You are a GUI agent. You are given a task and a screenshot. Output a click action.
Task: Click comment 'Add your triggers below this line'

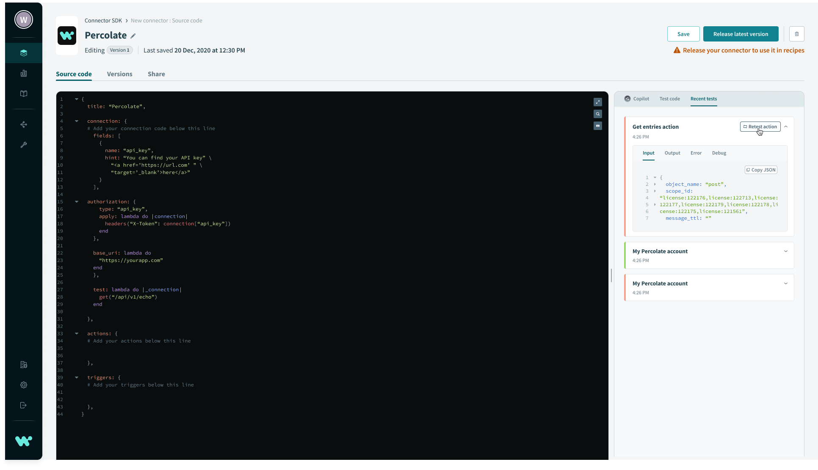pyautogui.click(x=141, y=385)
